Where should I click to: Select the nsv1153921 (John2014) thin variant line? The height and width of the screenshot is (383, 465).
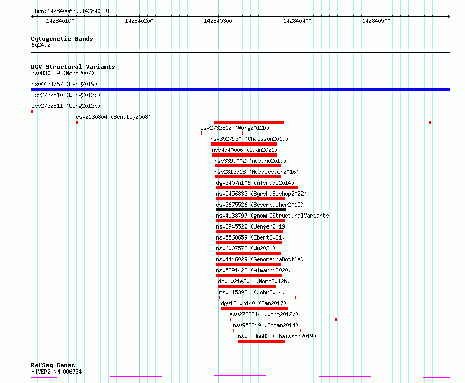pos(258,297)
